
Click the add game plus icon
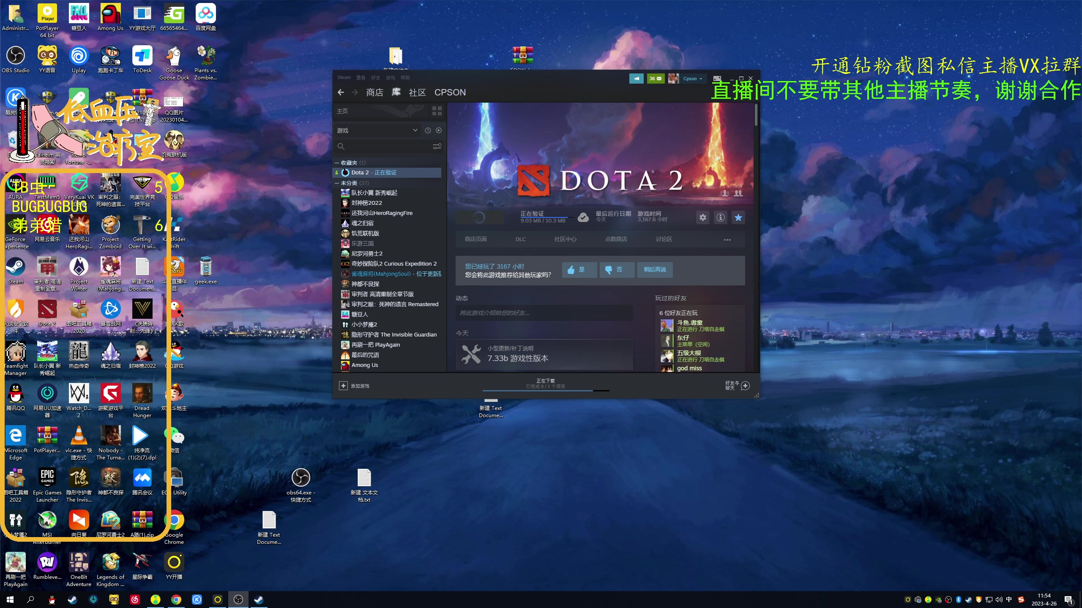coord(343,386)
